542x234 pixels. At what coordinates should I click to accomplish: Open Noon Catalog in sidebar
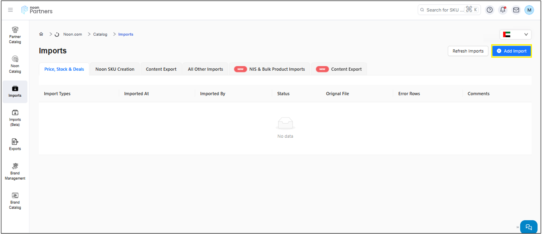coord(15,64)
